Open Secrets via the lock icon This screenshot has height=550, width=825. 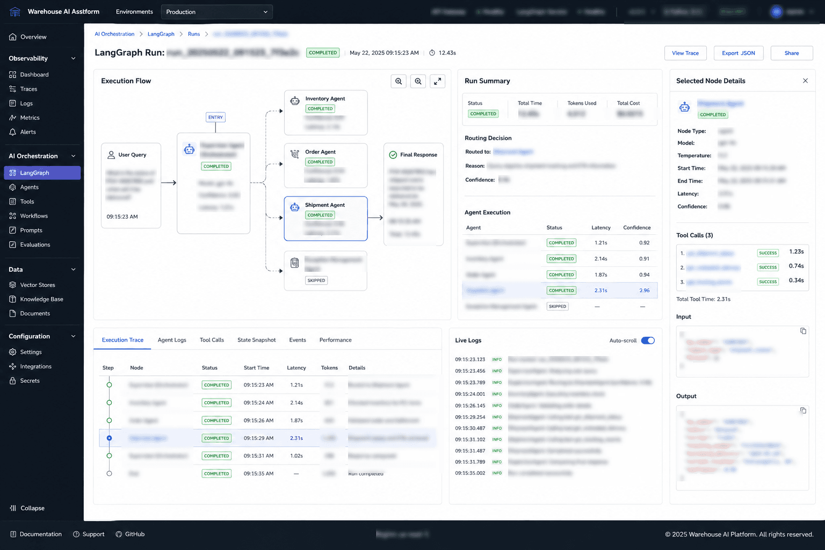13,381
